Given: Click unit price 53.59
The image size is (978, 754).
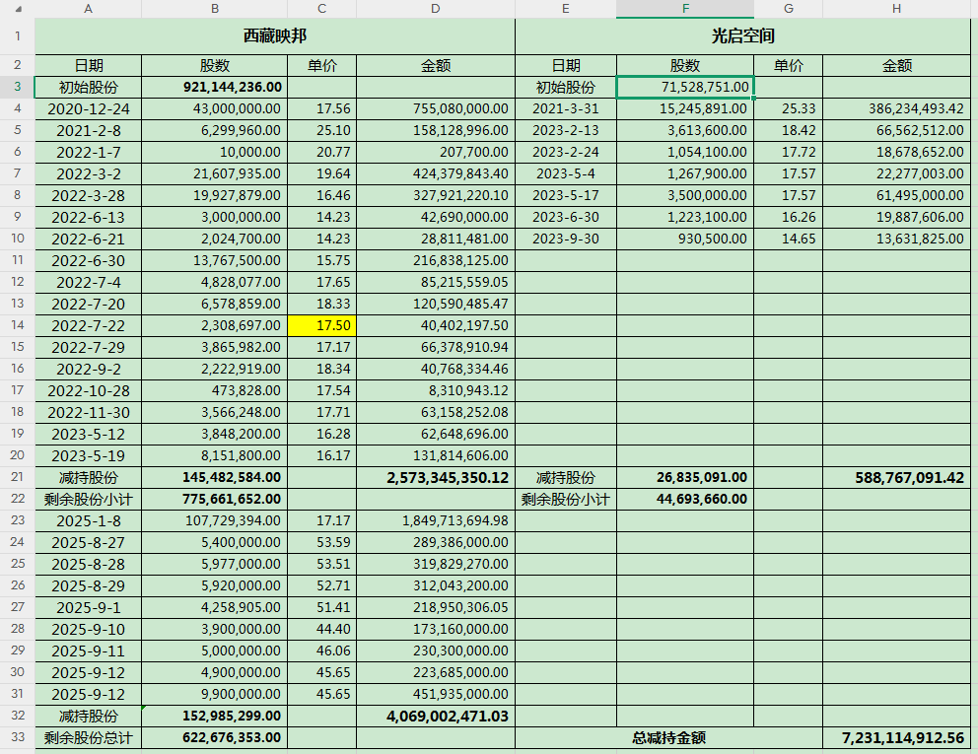Looking at the screenshot, I should 321,542.
